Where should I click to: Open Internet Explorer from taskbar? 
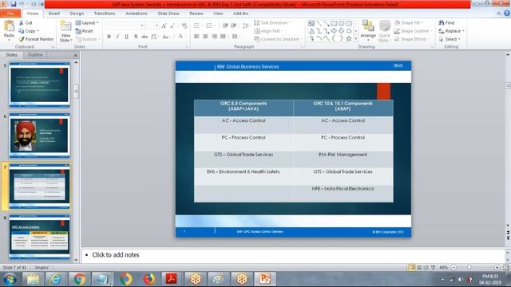[56, 279]
